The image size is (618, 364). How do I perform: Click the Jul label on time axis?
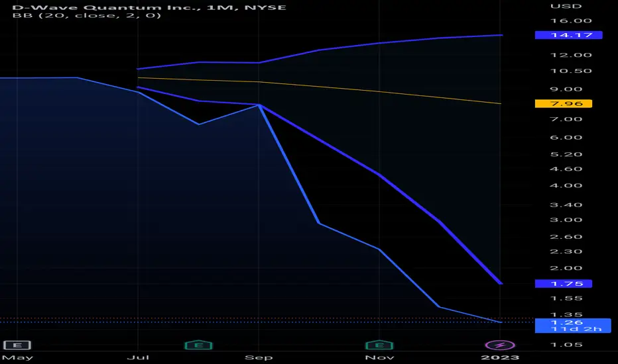point(138,357)
